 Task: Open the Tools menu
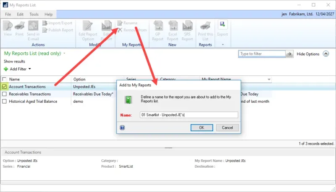pos(34,14)
